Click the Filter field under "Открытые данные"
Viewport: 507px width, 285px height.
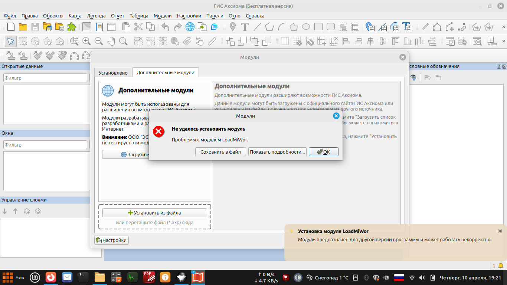point(45,78)
